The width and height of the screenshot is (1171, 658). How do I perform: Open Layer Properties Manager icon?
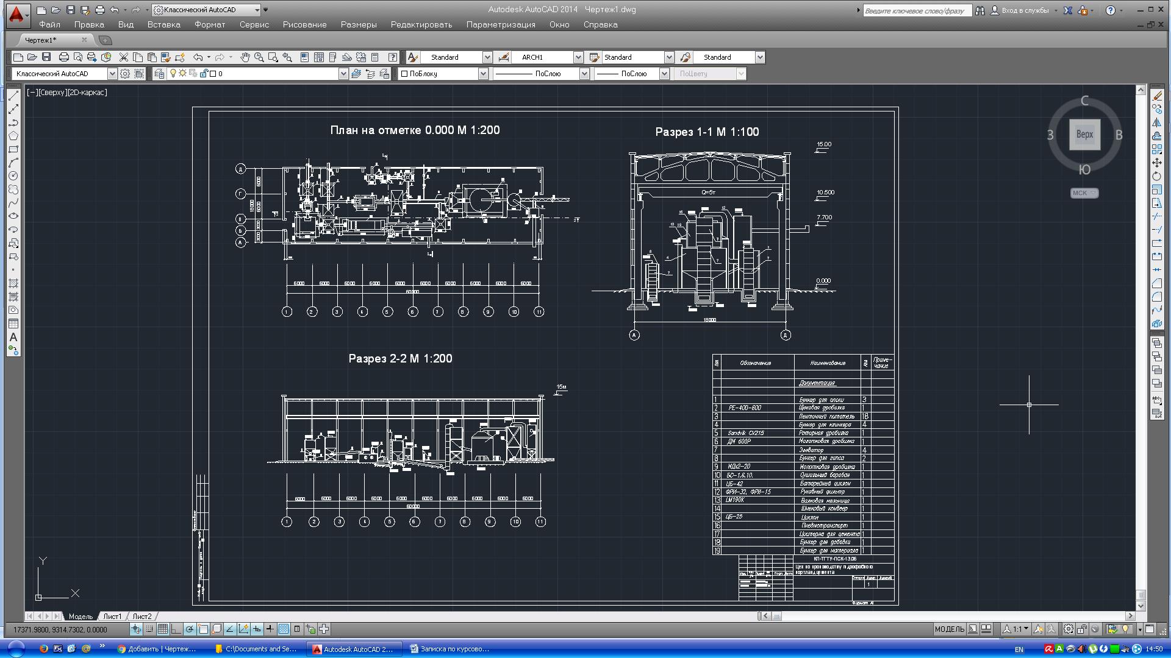tap(159, 74)
